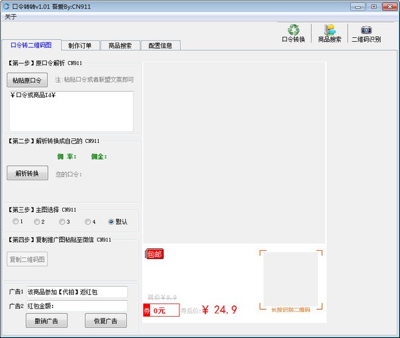Close the 口令转转 window
Image resolution: width=400 pixels, height=338 pixels.
389,7
